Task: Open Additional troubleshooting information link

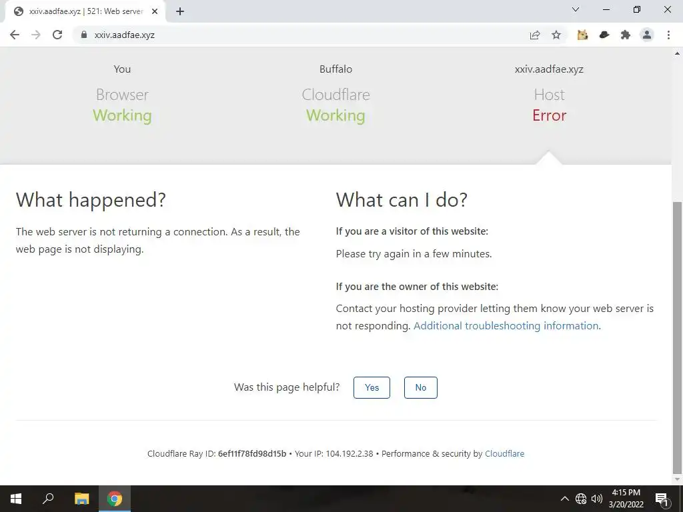Action: pos(506,325)
